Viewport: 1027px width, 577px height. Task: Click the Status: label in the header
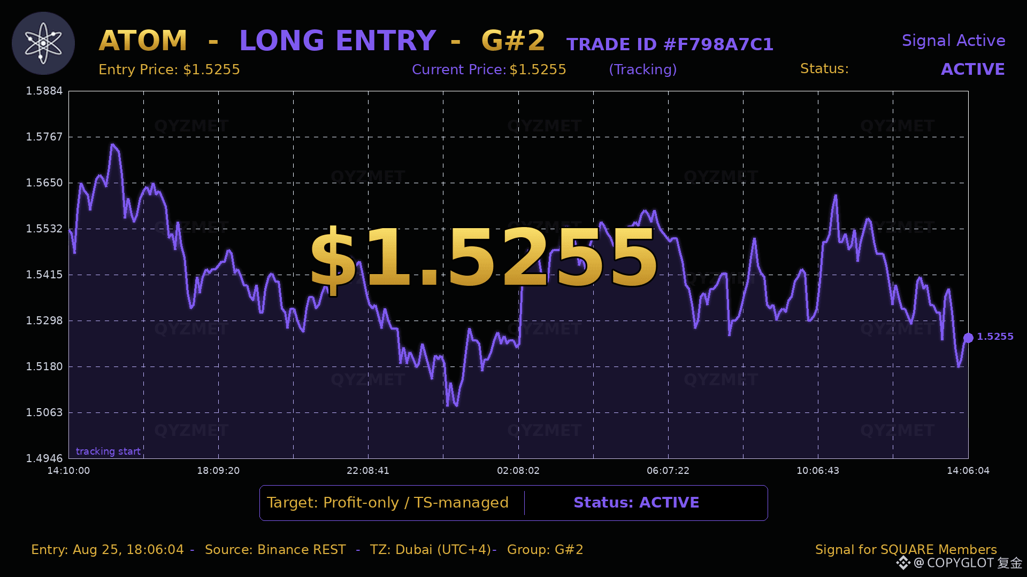point(824,69)
